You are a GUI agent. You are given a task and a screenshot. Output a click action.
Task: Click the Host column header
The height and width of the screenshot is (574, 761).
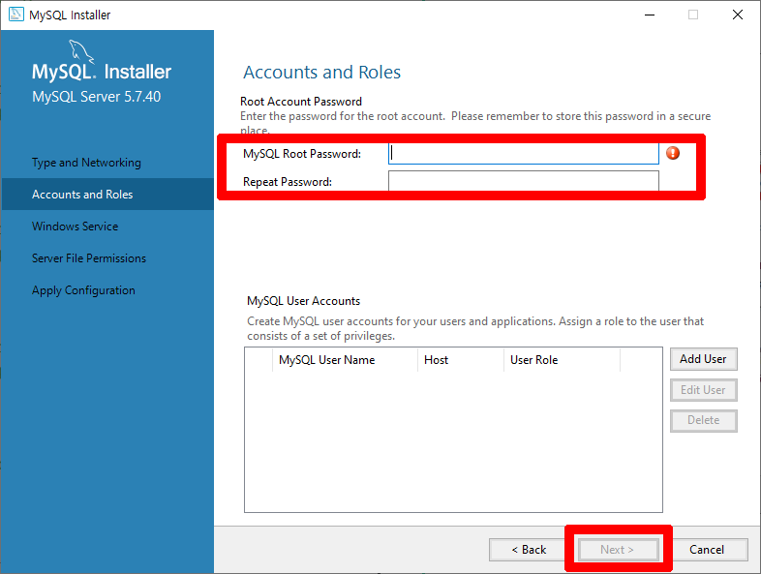coord(461,360)
